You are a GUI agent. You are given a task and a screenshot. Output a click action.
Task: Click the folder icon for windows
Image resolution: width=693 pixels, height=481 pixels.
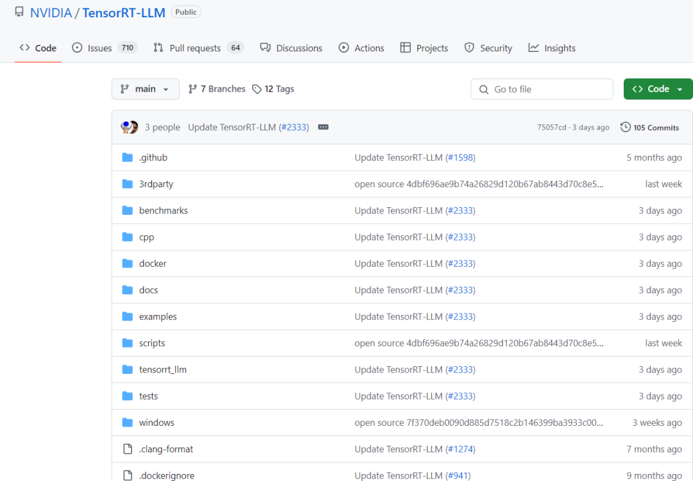click(x=127, y=422)
